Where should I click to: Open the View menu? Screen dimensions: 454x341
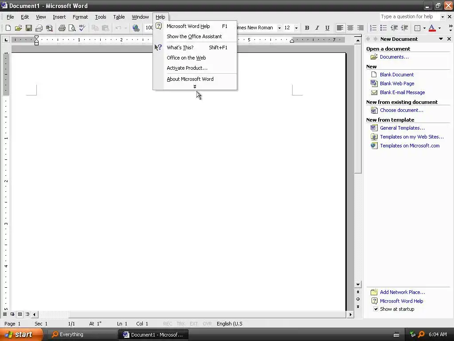click(41, 17)
